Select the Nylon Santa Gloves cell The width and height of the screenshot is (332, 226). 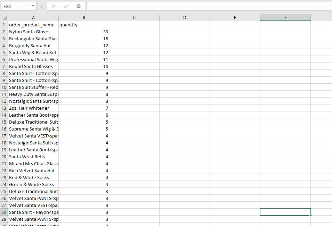33,32
